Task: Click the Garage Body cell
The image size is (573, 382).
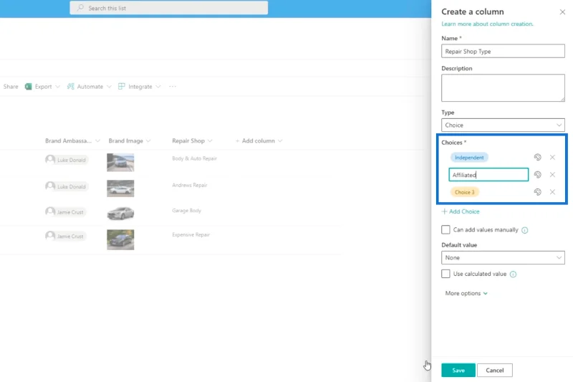Action: coord(187,211)
